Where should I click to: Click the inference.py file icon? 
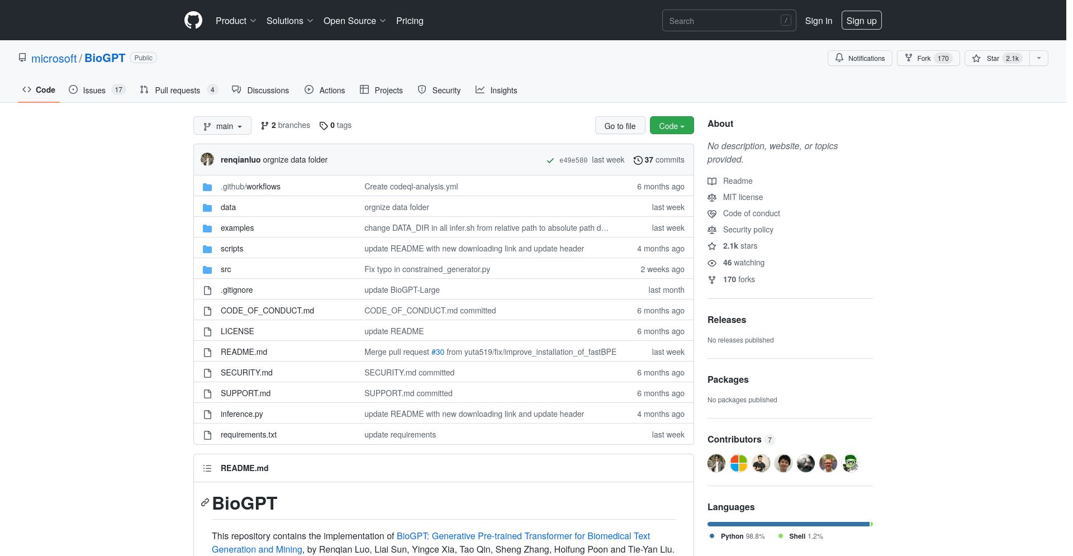[207, 414]
